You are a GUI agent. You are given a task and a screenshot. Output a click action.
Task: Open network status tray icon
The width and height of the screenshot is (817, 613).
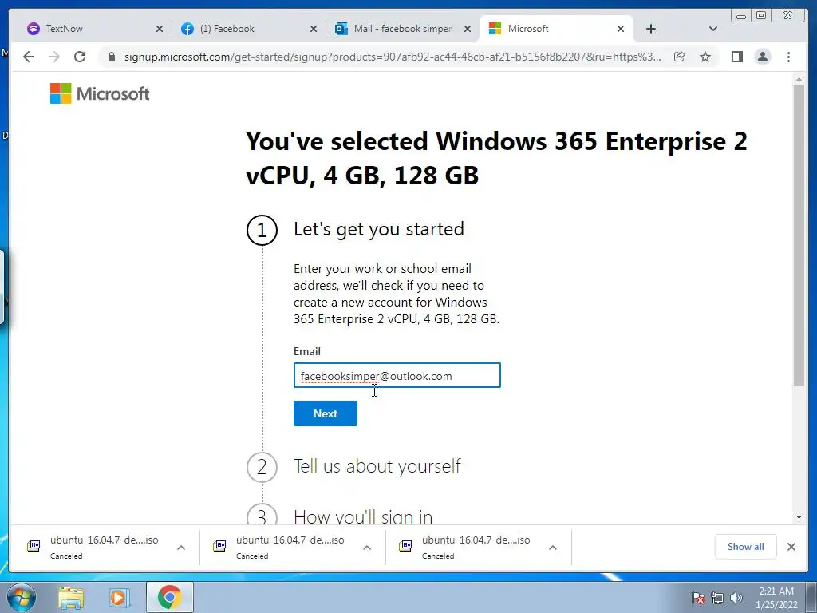tap(717, 598)
